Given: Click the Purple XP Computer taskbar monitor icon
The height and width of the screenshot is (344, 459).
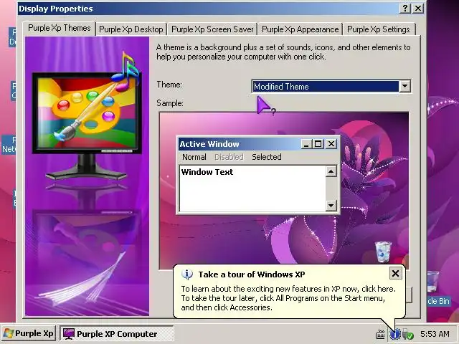Looking at the screenshot, I should tap(69, 334).
